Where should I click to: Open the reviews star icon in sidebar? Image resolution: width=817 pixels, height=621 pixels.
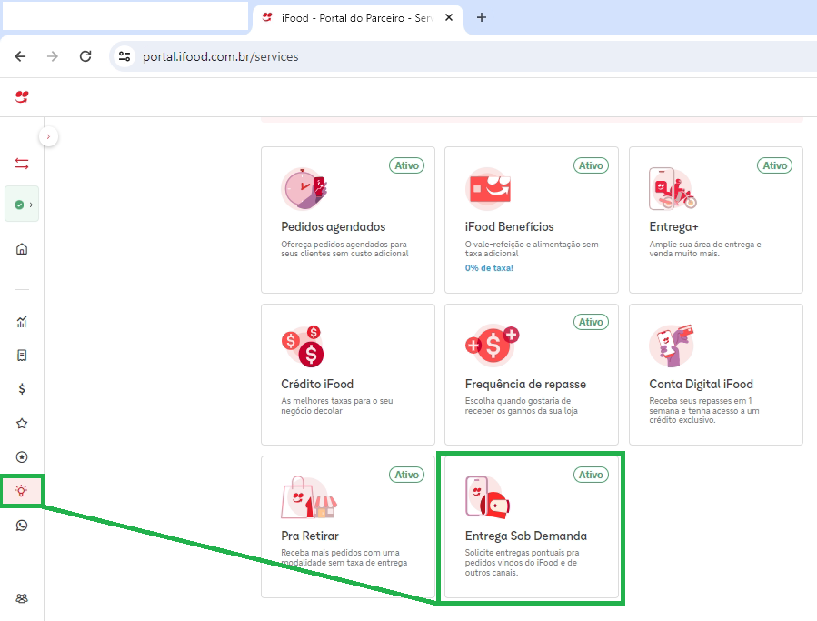pos(22,423)
